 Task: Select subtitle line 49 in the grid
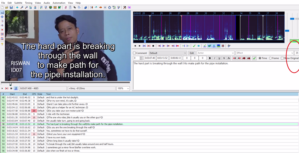(149, 127)
